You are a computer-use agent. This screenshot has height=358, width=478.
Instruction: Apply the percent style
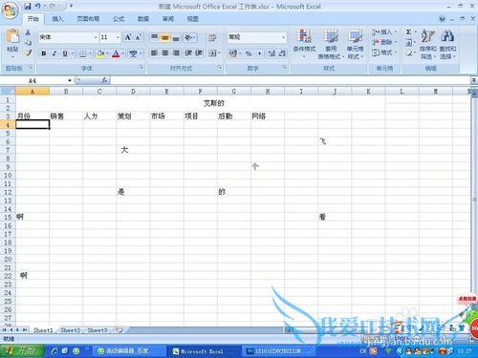pyautogui.click(x=249, y=53)
